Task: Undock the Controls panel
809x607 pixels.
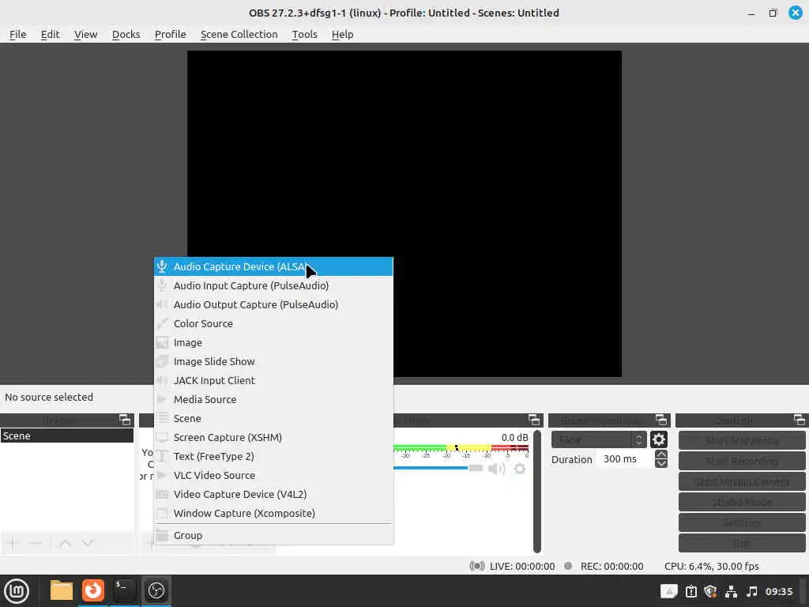Action: (800, 420)
